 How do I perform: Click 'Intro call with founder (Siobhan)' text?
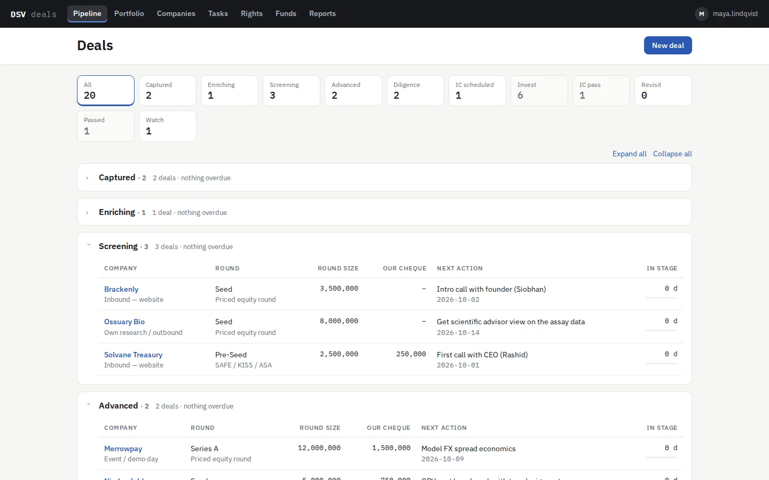pyautogui.click(x=491, y=289)
